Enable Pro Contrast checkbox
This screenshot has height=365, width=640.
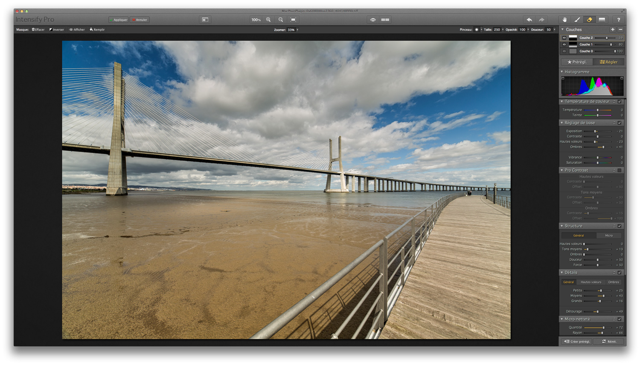(x=620, y=170)
